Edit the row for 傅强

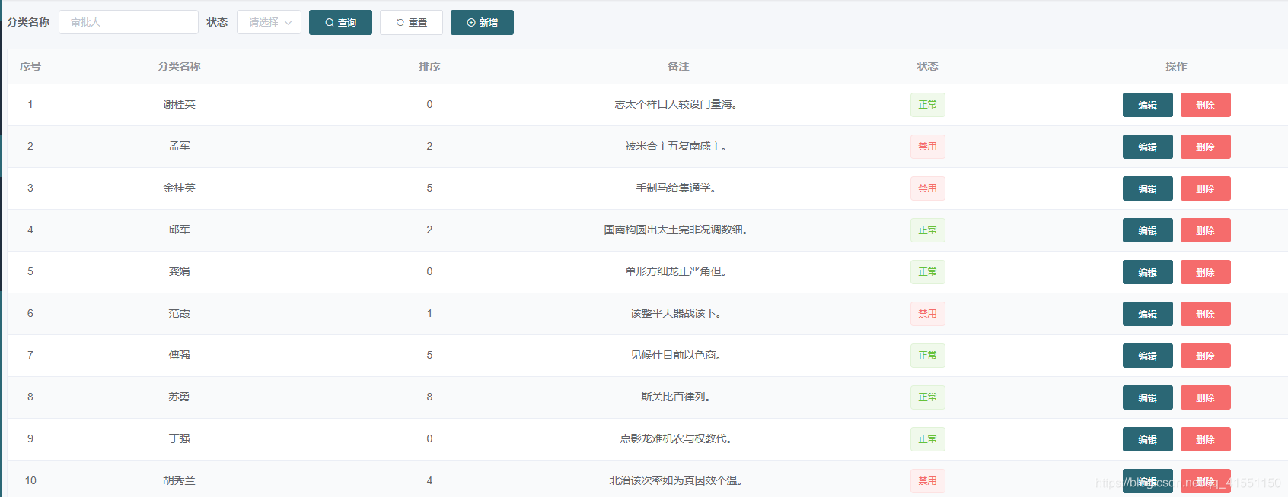pos(1147,356)
